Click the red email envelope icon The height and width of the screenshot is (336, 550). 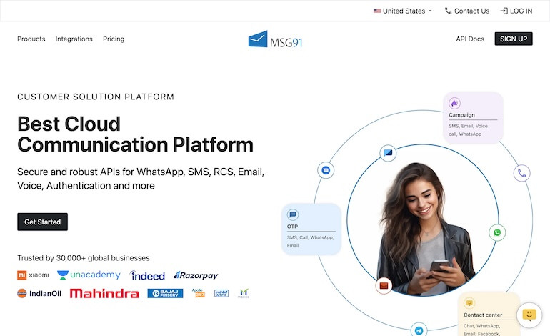coord(384,286)
